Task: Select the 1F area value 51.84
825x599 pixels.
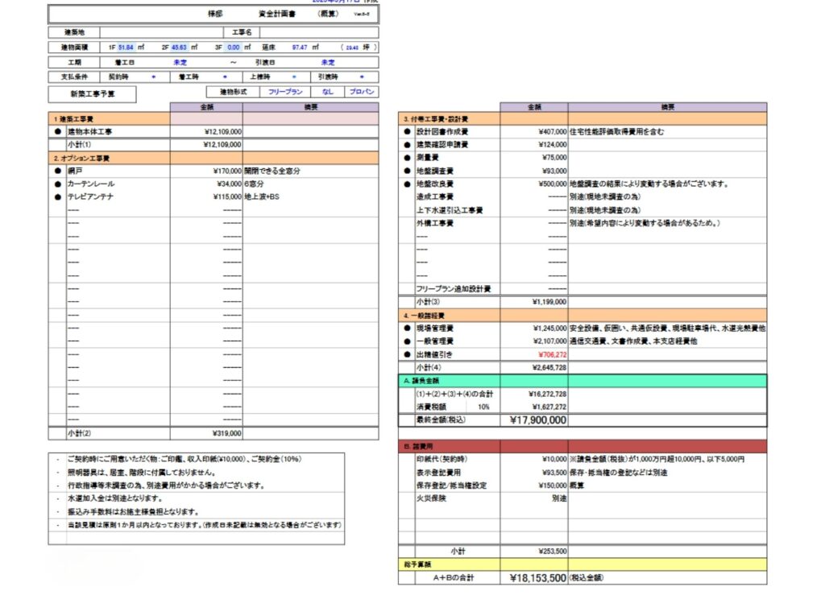Action: pyautogui.click(x=125, y=48)
